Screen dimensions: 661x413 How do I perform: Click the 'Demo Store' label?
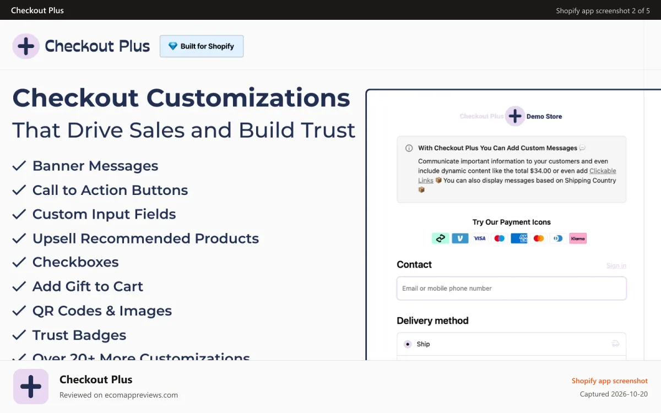tap(544, 116)
